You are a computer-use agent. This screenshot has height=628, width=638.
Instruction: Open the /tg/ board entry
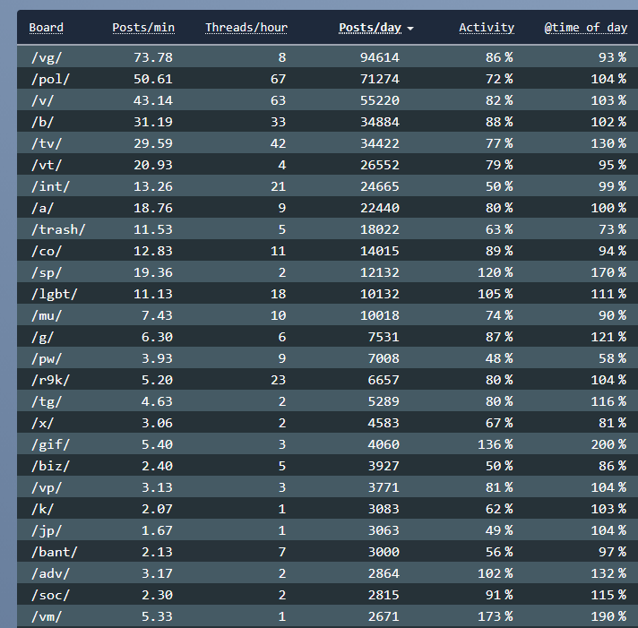click(x=47, y=402)
